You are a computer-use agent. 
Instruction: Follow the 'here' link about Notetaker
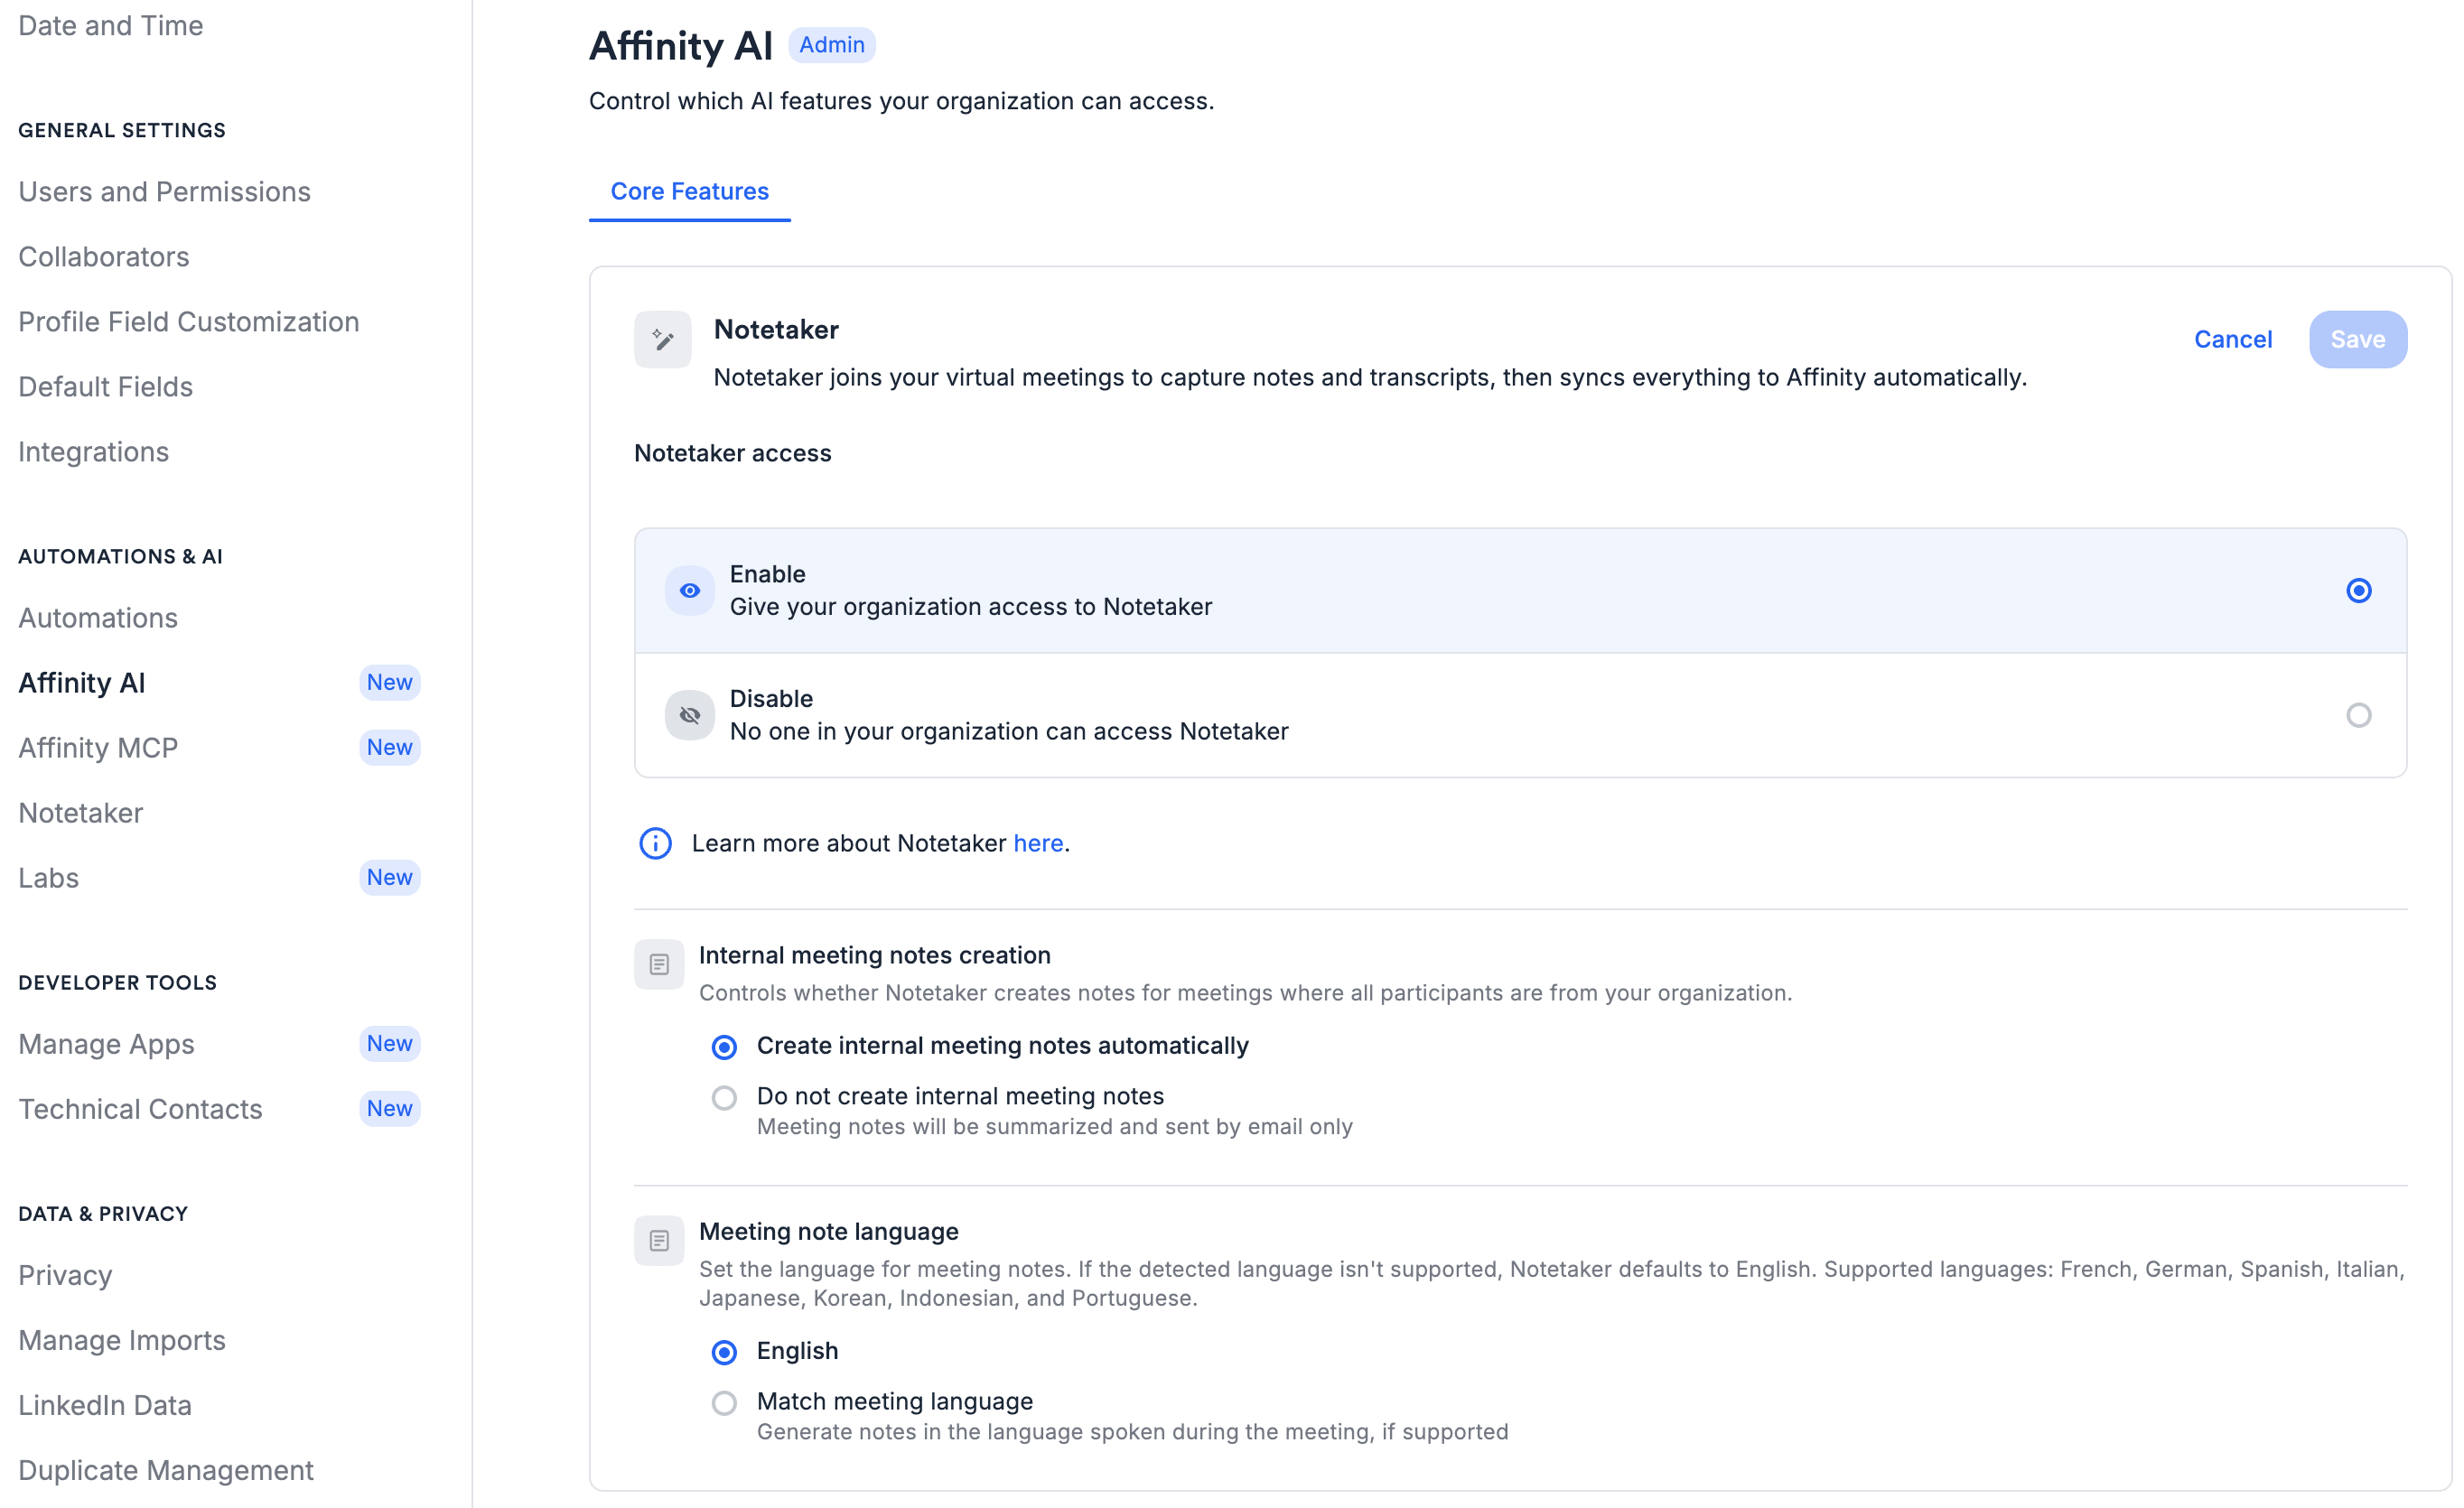click(x=1038, y=843)
